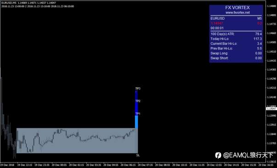Click the TP2 target label
The width and height of the screenshot is (277, 168).
click(x=138, y=101)
